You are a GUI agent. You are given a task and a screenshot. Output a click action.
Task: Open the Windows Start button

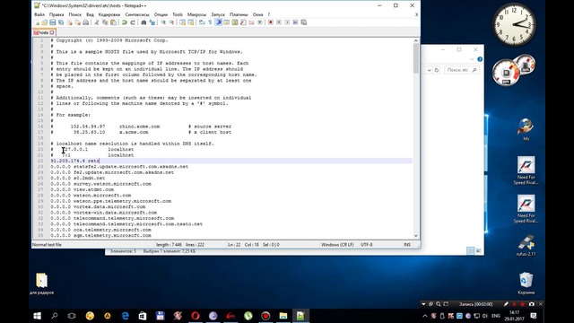38,316
